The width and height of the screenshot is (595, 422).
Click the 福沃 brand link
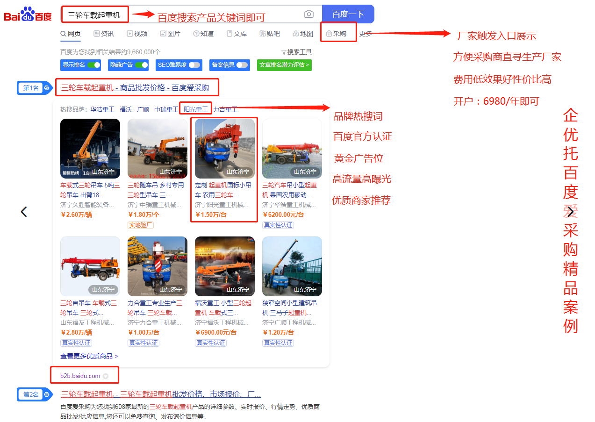pos(126,109)
